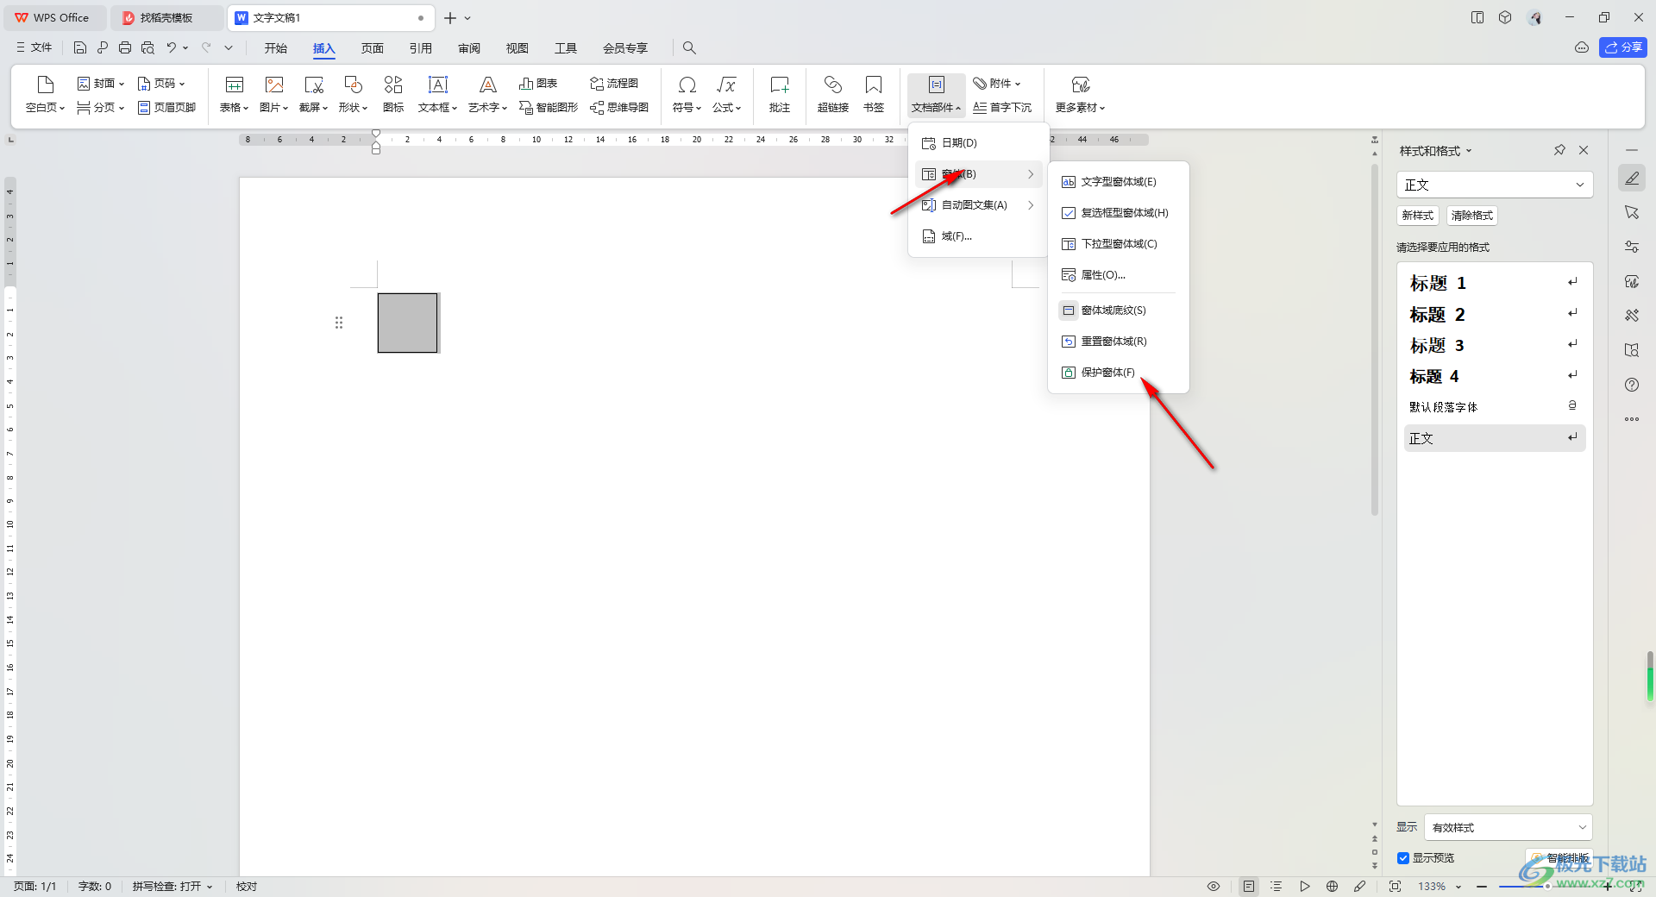
Task: Open the 艺术字 WordArt icon
Action: click(x=487, y=94)
